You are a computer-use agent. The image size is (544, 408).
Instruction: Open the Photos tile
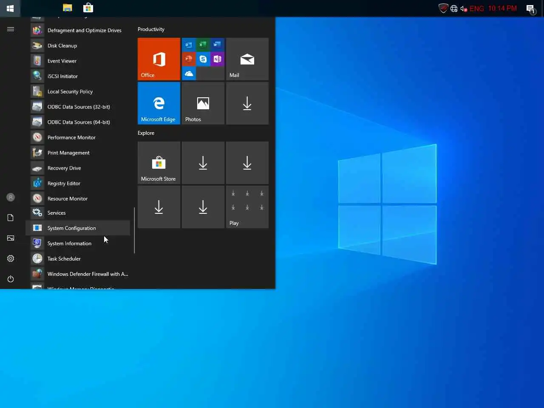click(203, 103)
